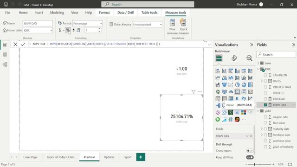This screenshot has height=167, width=297.
Task: Open the filter icon above XNPV card
Action: click(194, 92)
